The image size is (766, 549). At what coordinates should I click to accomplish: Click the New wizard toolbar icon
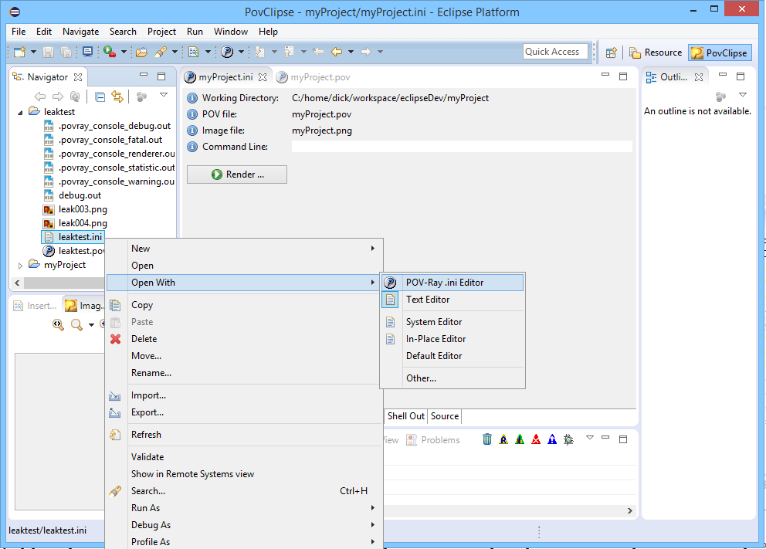click(x=19, y=52)
